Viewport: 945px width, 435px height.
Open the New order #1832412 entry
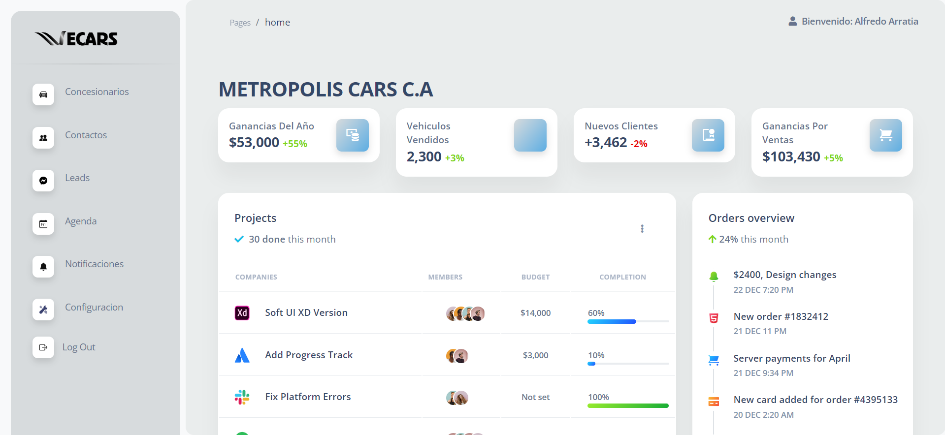[x=781, y=316]
